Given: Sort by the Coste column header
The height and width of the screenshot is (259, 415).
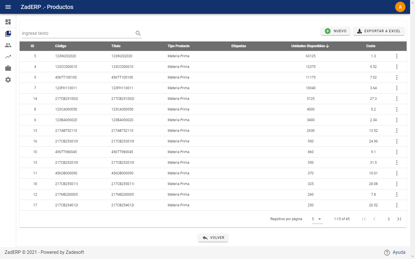Looking at the screenshot, I should [371, 46].
